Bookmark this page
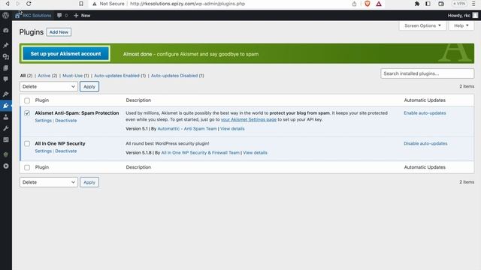The image size is (481, 270). tap(81, 4)
